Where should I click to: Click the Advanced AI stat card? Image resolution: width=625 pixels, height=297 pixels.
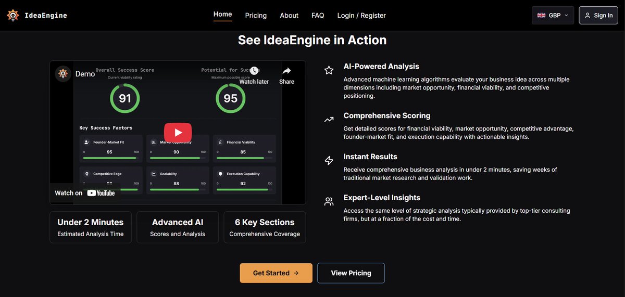(x=178, y=227)
